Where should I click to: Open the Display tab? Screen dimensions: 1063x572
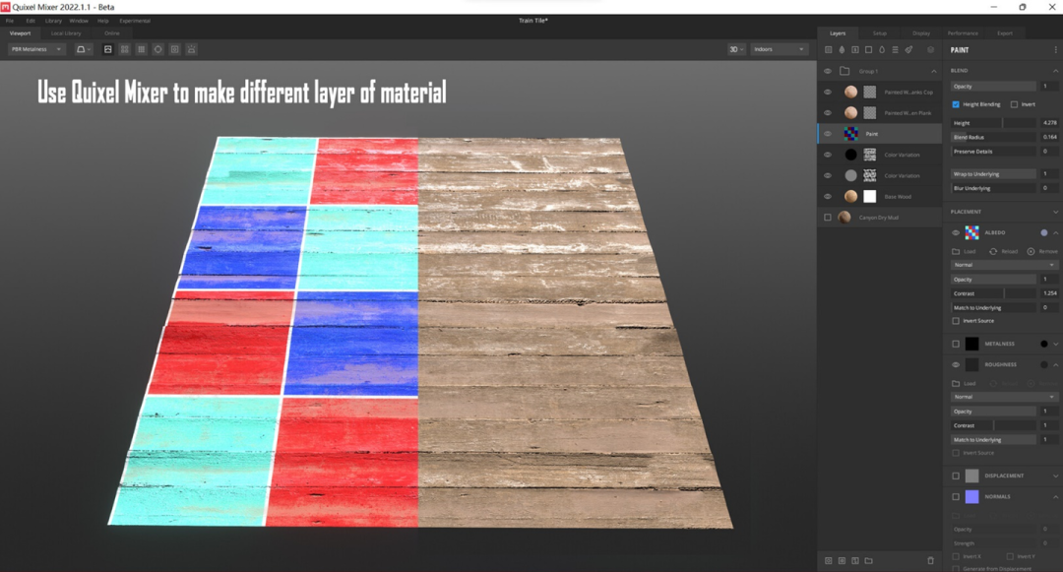pyautogui.click(x=921, y=33)
